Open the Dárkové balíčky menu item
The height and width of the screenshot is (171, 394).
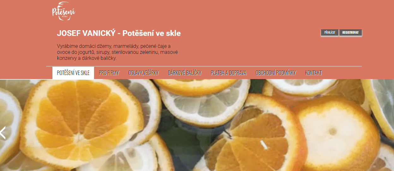click(185, 73)
